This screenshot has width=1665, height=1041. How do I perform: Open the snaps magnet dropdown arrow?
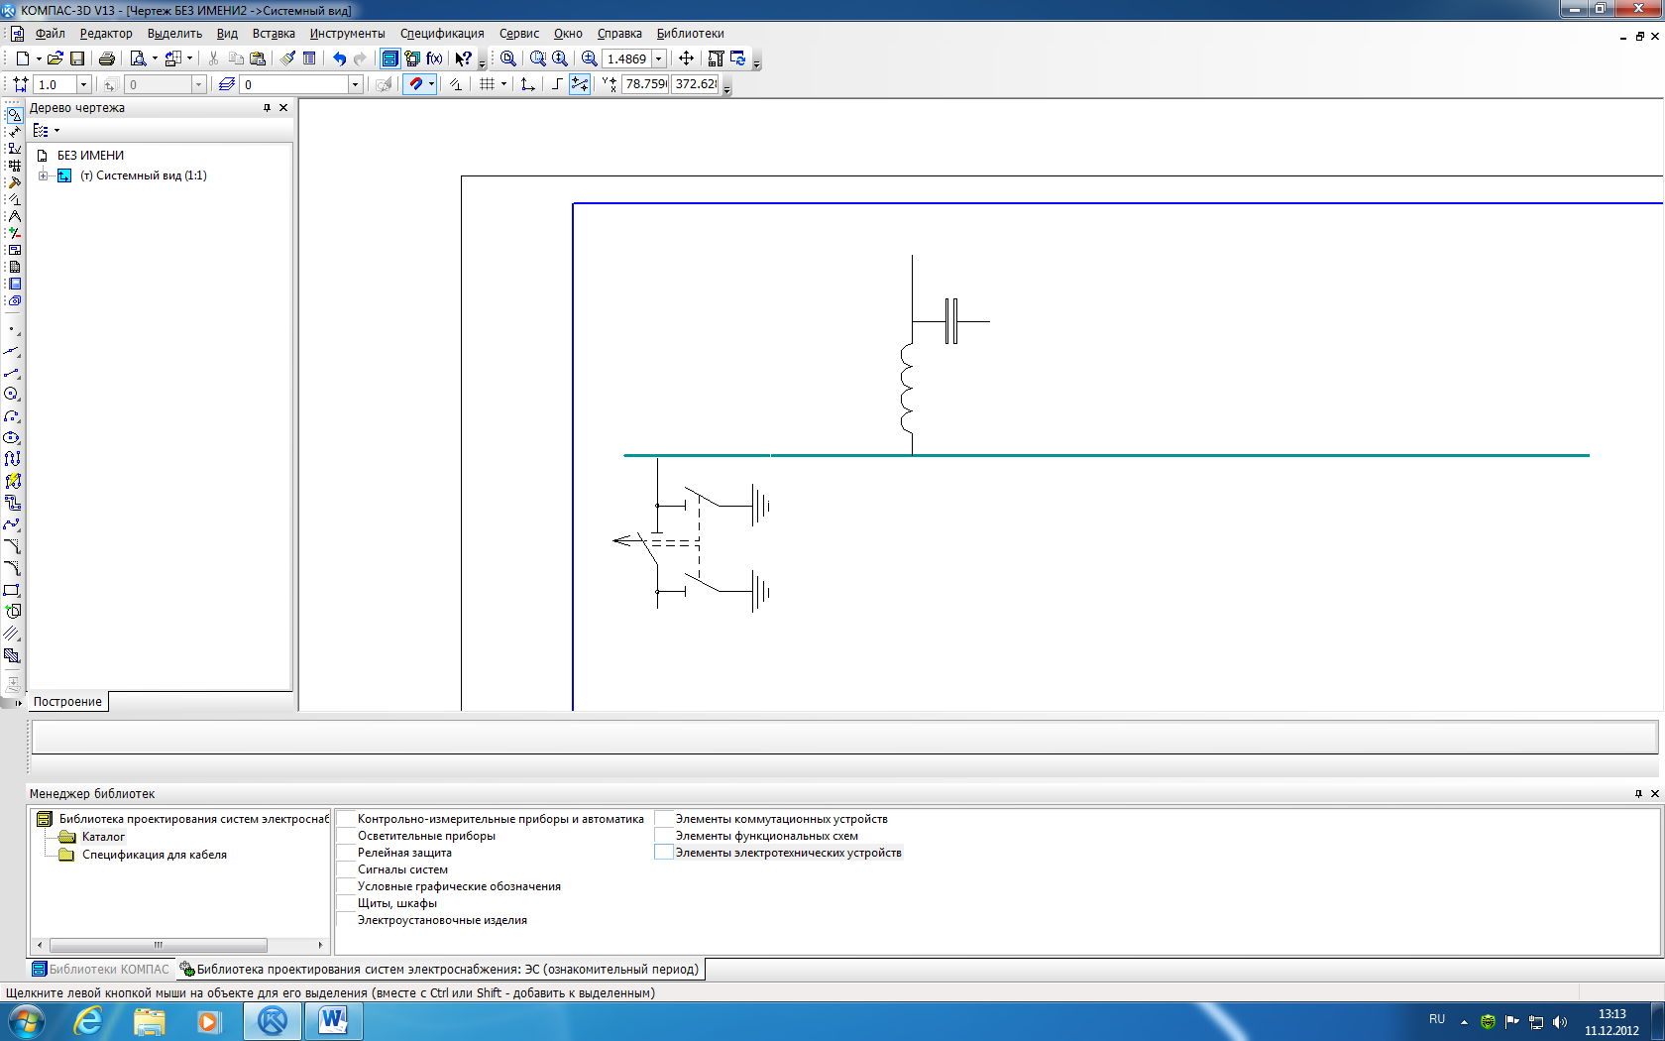pyautogui.click(x=431, y=84)
